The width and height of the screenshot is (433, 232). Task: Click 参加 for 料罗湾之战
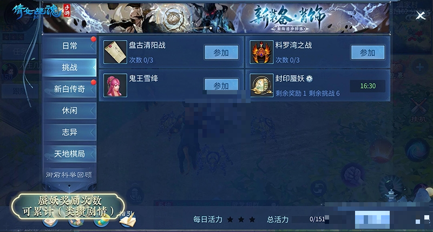368,53
